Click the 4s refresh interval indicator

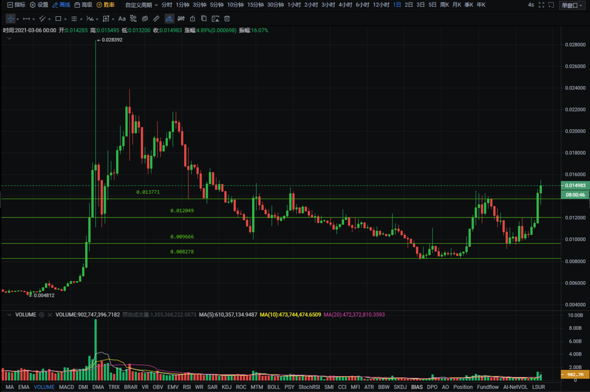pyautogui.click(x=531, y=5)
